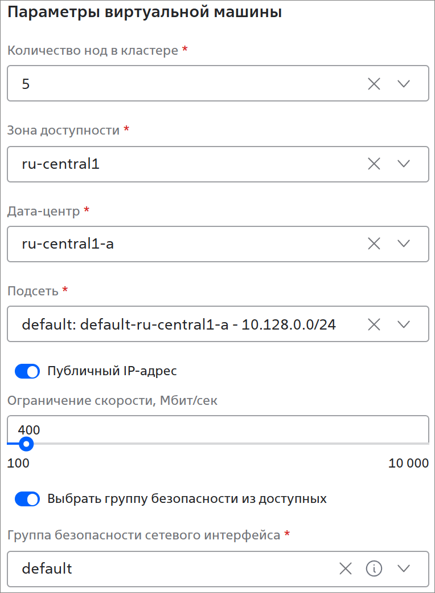The width and height of the screenshot is (435, 593).
Task: Open the Подсеть dropdown chevron
Action: (x=404, y=324)
